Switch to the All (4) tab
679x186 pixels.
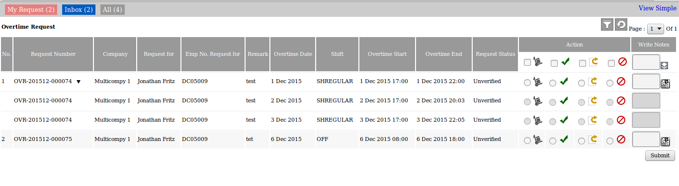point(112,9)
